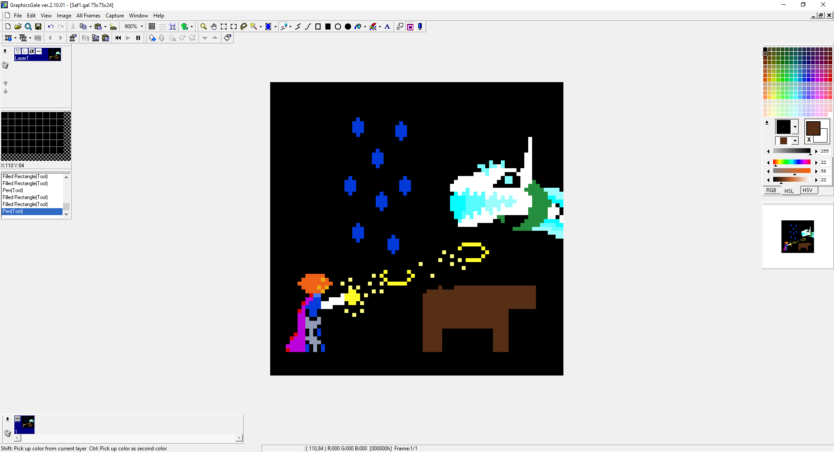
Task: Expand the pen tool options dropdown
Action: tap(290, 27)
